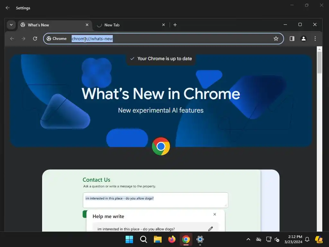
Task: Click the page vertical scrollbar thumb
Action: (319, 62)
